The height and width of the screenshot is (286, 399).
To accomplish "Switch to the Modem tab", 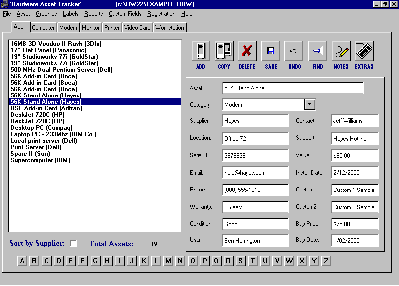I will pos(68,28).
